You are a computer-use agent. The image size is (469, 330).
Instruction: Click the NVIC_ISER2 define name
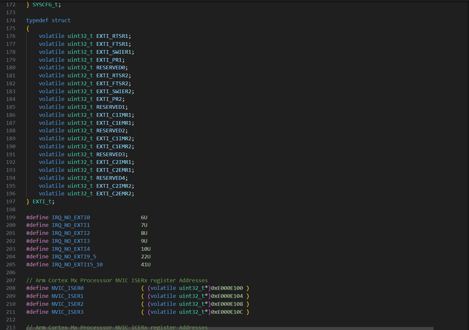click(x=68, y=304)
